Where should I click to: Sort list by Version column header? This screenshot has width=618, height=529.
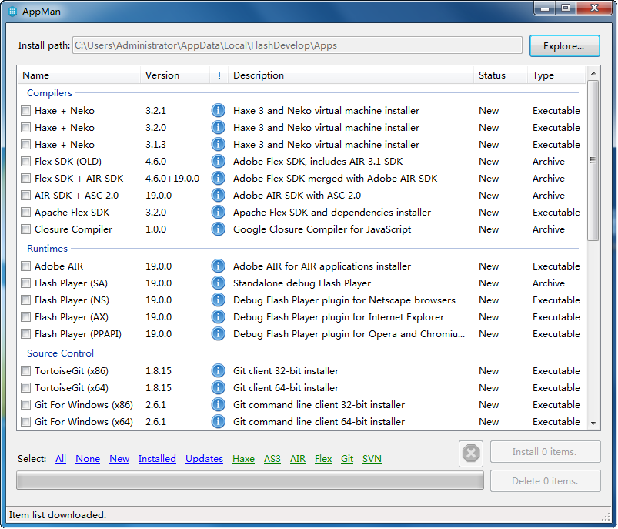pyautogui.click(x=162, y=75)
